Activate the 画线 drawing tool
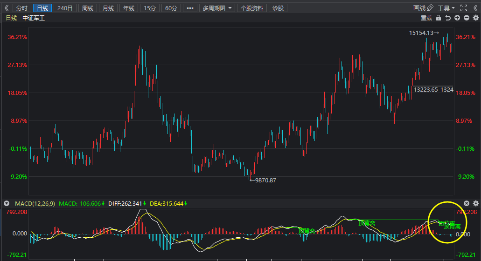481x261 pixels. 423,8
